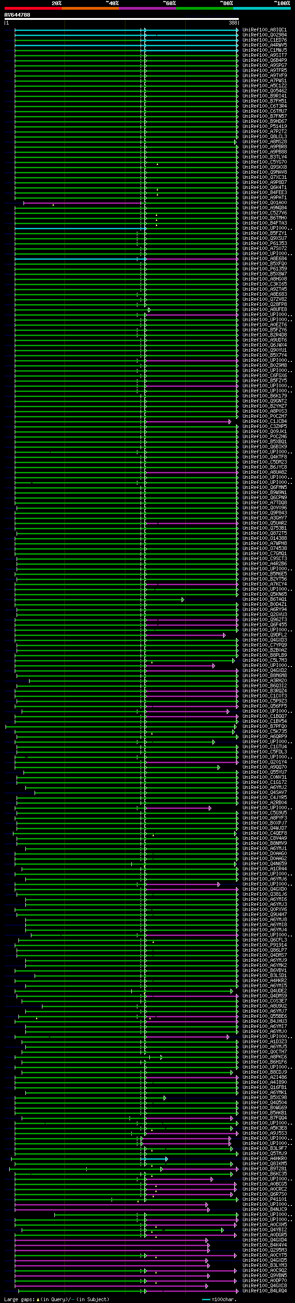Image resolution: width=295 pixels, height=1303 pixels.
Task: Click the UniRef100_Q0V096 label
Action: [x=264, y=508]
